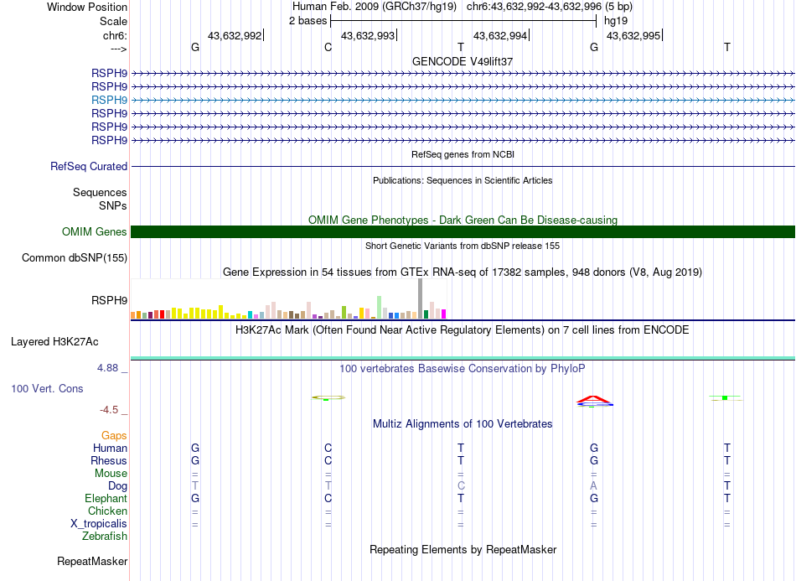Screen dimensions: 796x581
Task: Click the light-blue RSPH9 transcript label
Action: (x=109, y=100)
